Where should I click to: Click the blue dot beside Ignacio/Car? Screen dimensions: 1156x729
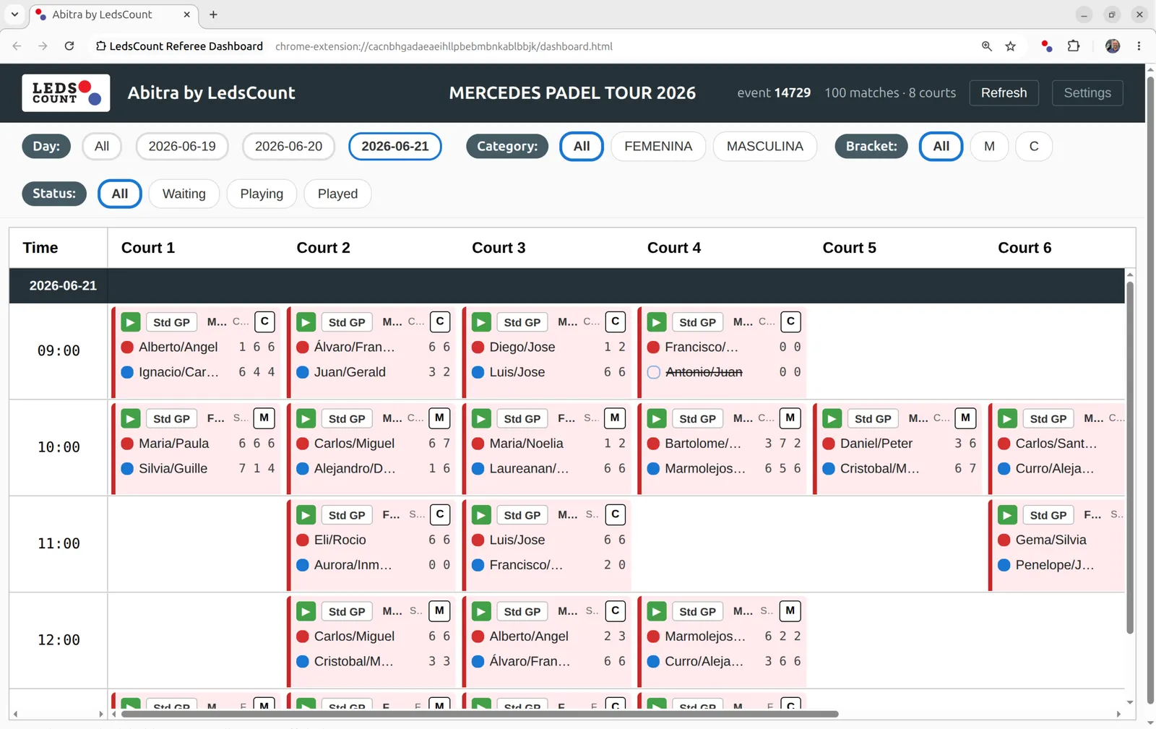(x=127, y=372)
